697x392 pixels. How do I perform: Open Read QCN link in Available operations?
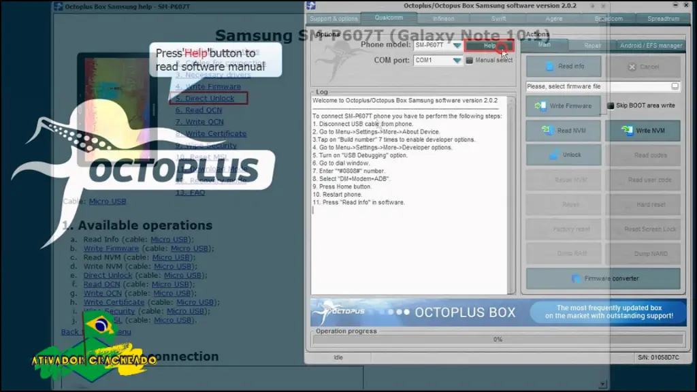pos(102,284)
